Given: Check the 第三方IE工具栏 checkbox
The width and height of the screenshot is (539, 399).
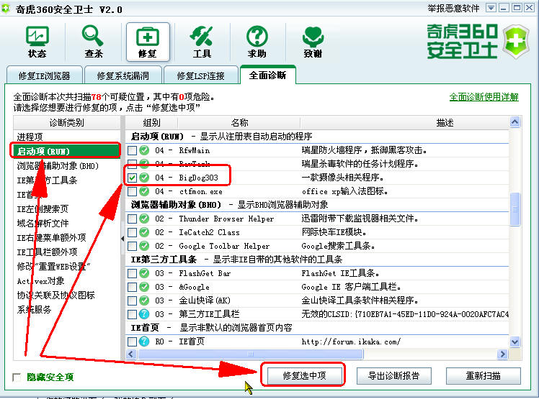Looking at the screenshot, I should [132, 314].
